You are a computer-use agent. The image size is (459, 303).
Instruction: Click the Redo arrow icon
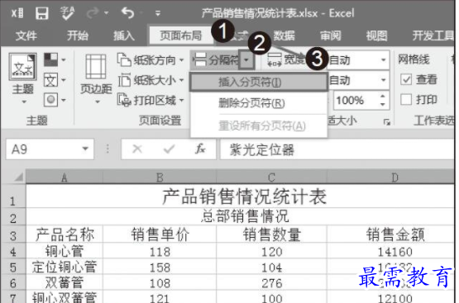click(93, 13)
